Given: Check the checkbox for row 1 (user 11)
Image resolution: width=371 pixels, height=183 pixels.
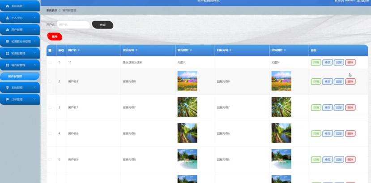Looking at the screenshot, I should coord(50,63).
